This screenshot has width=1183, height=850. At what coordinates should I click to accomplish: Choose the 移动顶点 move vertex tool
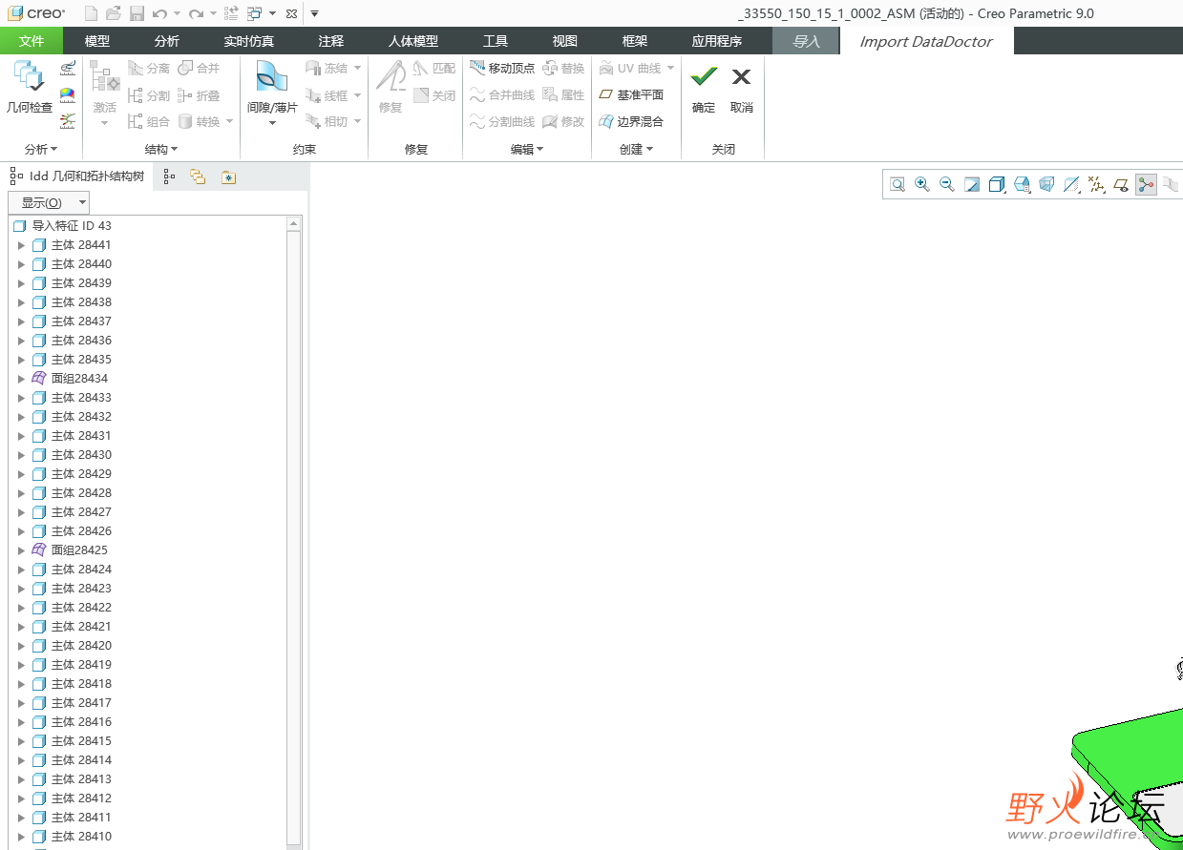(502, 69)
